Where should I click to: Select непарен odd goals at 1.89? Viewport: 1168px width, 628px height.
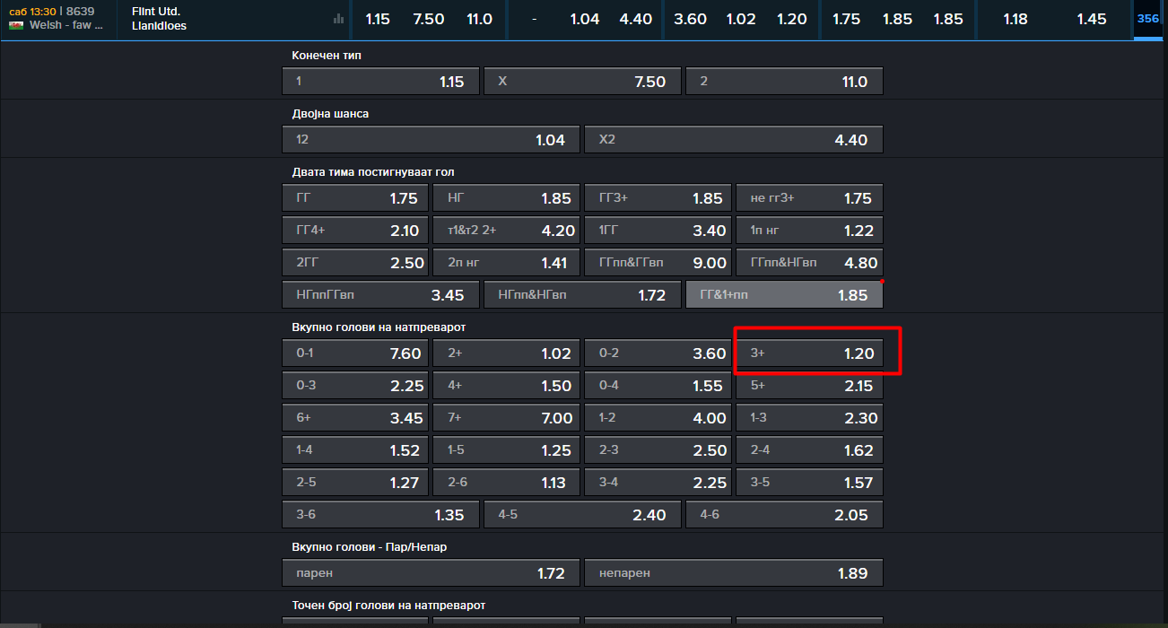[733, 573]
